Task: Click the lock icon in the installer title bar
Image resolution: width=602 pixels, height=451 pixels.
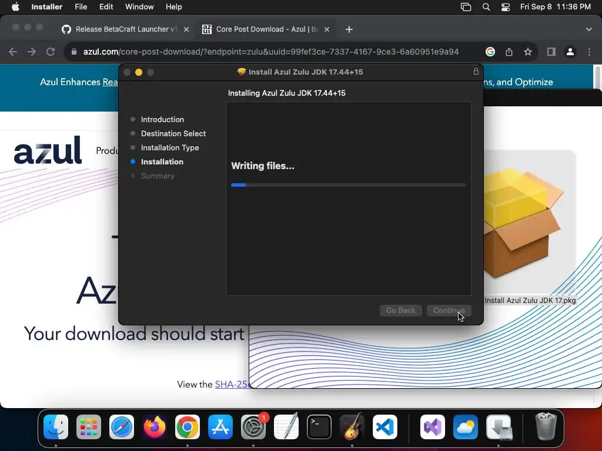Action: tap(476, 71)
